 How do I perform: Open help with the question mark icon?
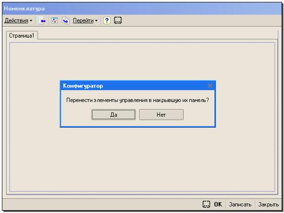pyautogui.click(x=107, y=20)
